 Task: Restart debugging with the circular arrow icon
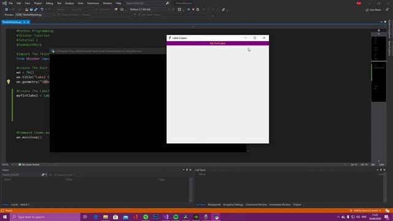coord(198,10)
